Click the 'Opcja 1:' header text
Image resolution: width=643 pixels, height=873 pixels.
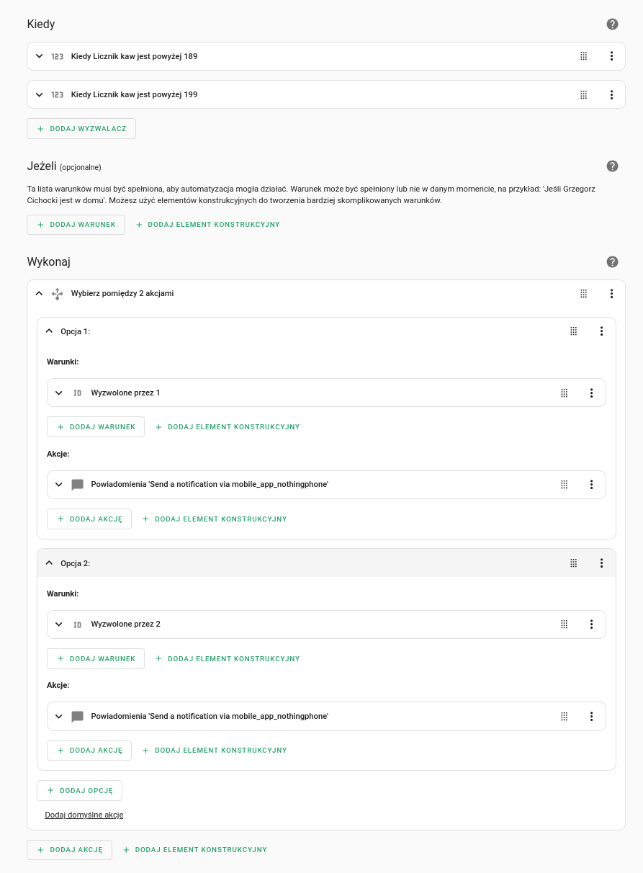point(75,331)
